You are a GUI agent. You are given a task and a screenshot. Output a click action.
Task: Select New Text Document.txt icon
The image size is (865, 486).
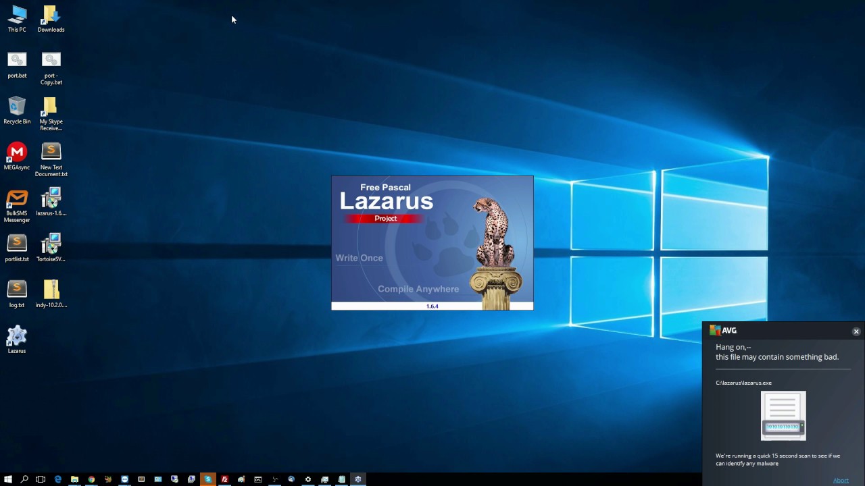[51, 160]
